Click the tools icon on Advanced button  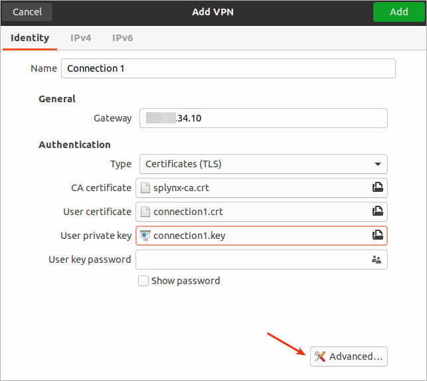point(320,356)
